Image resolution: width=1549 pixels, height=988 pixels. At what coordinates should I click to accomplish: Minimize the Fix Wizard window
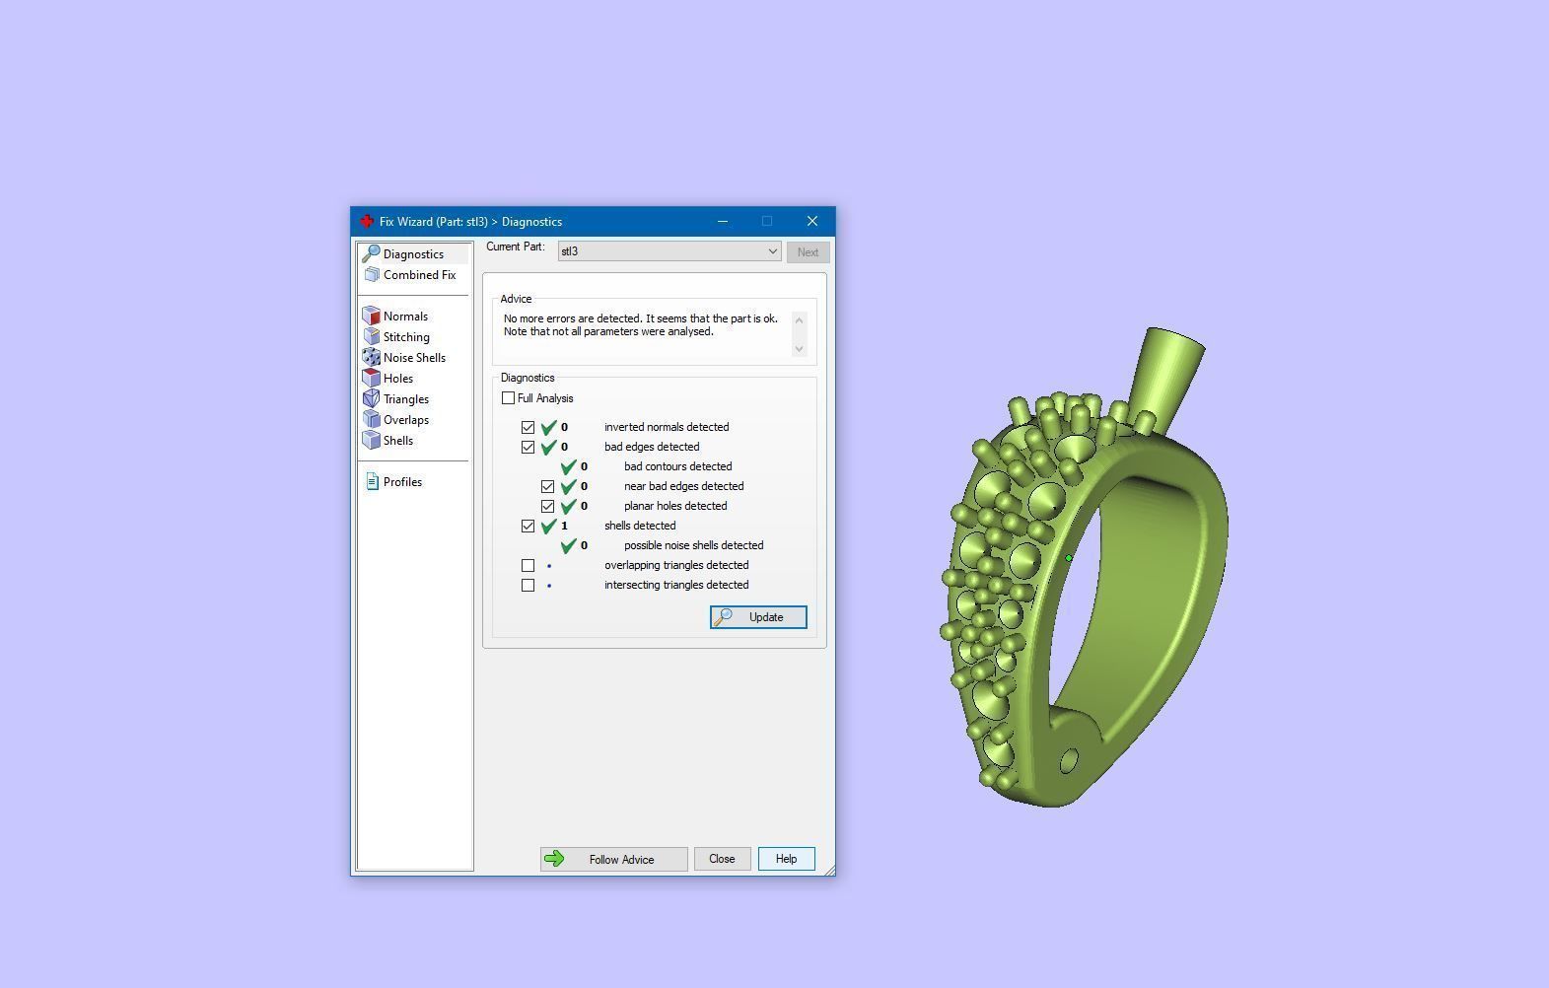point(723,221)
